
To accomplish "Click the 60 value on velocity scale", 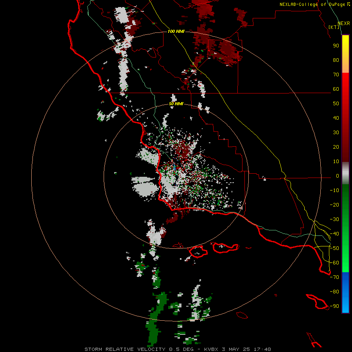I will 336,89.
